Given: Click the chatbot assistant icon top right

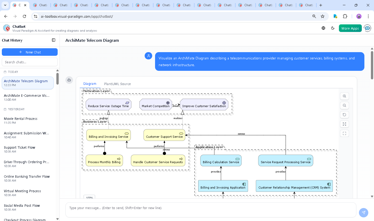Looking at the screenshot, I should [x=367, y=28].
